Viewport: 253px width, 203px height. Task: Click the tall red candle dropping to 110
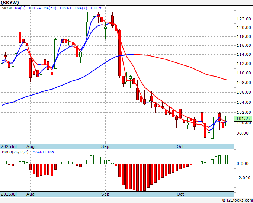pos(119,53)
